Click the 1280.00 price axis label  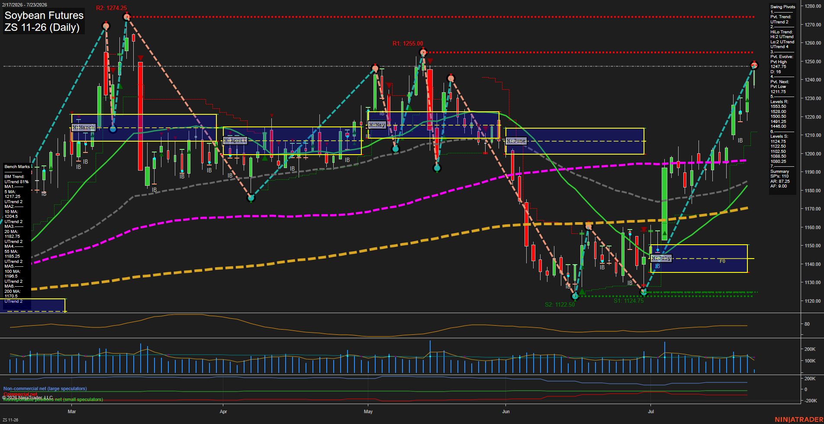[813, 6]
